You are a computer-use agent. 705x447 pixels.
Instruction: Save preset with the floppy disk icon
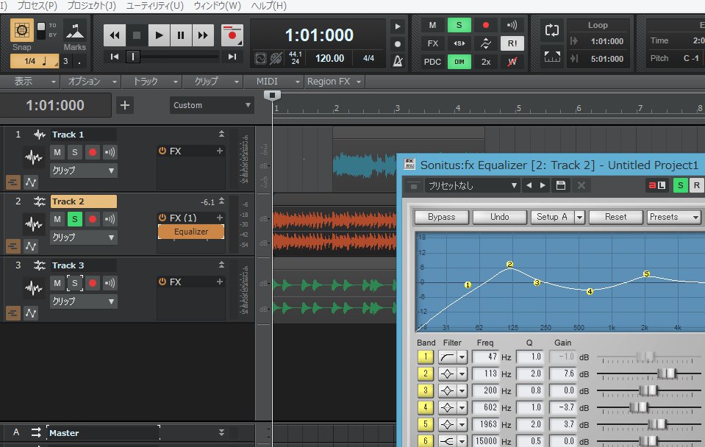pos(561,185)
